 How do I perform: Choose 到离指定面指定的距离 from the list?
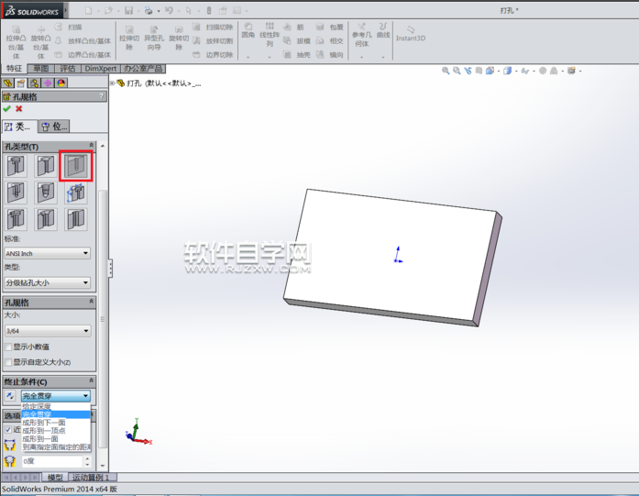pyautogui.click(x=56, y=447)
